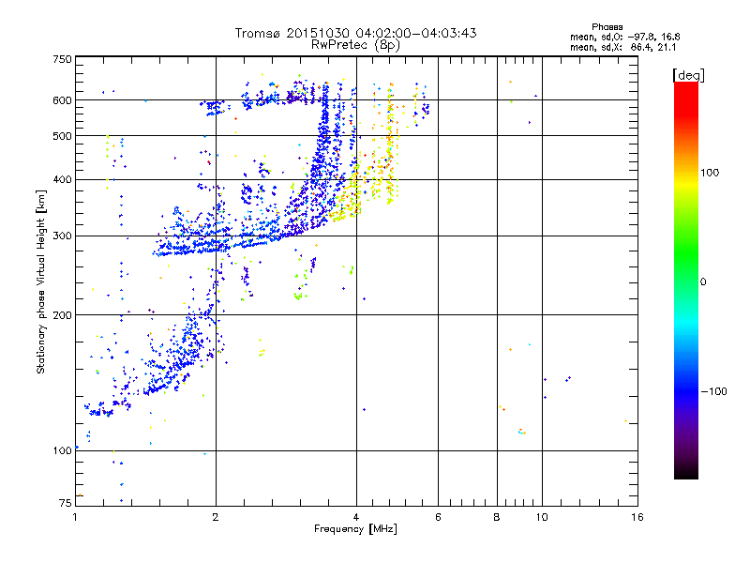
Task: Click the 16 MHz x-axis tick label
Action: pos(637,517)
